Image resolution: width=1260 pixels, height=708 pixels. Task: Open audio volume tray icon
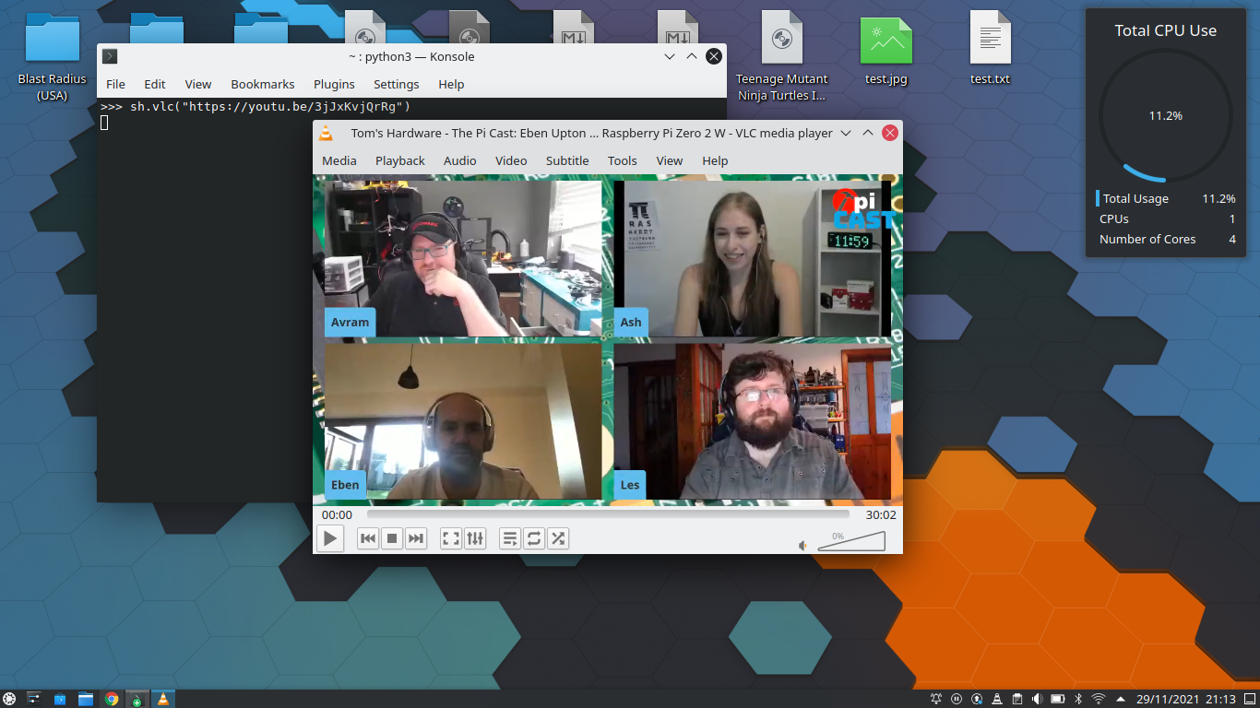(x=1038, y=699)
